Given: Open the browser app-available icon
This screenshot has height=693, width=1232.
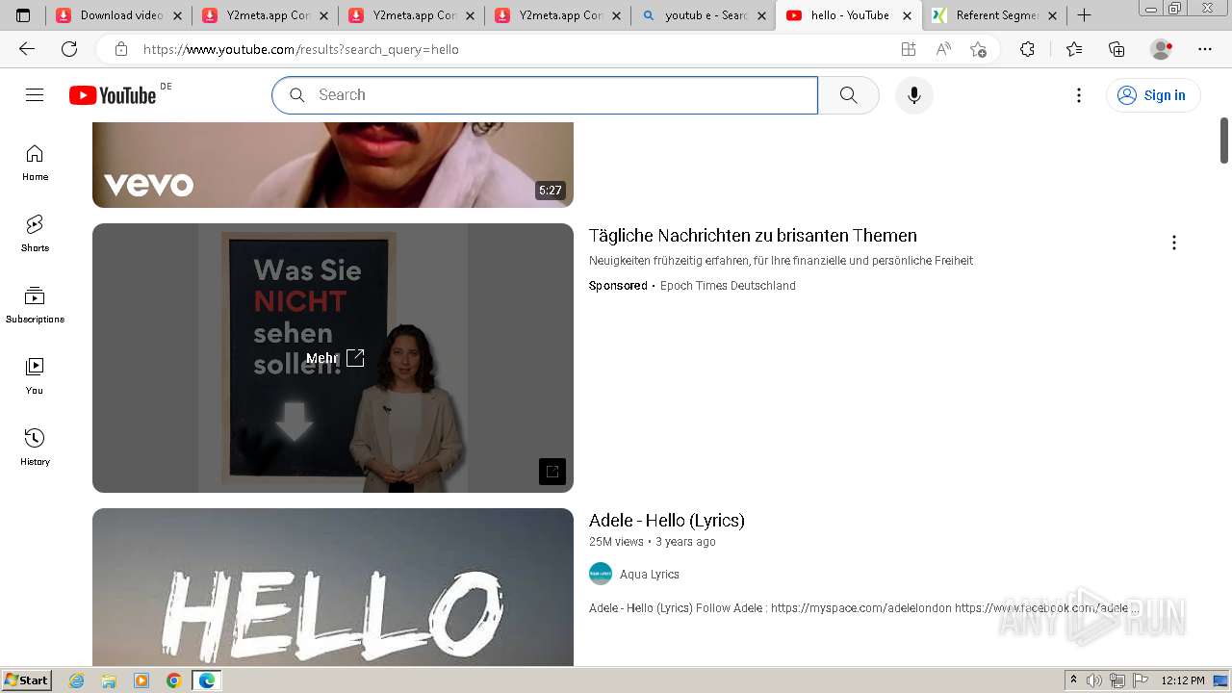Looking at the screenshot, I should 908,49.
